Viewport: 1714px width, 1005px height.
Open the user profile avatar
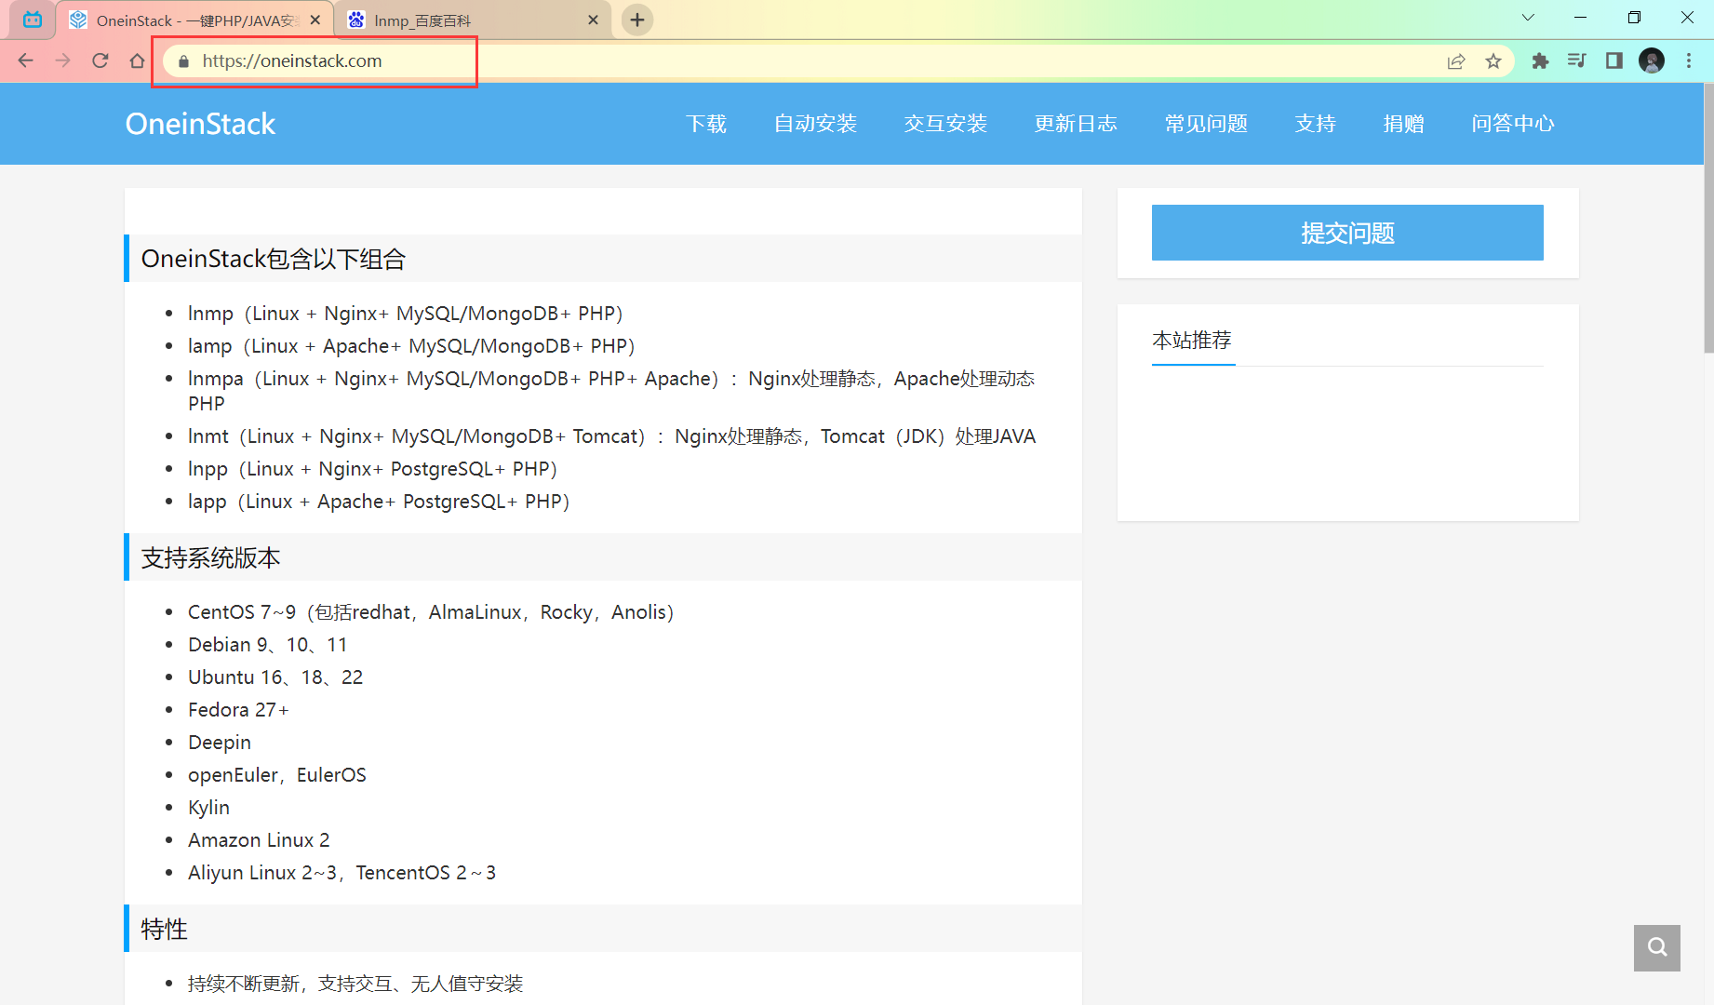point(1652,60)
